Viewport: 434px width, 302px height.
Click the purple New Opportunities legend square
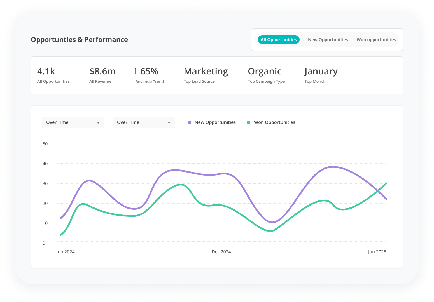(x=190, y=122)
